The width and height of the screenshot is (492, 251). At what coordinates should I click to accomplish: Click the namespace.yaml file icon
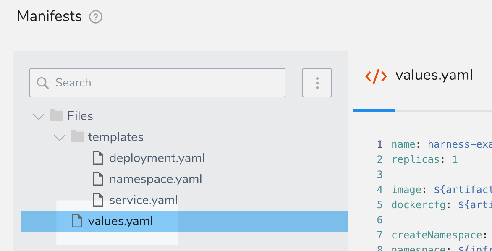coord(98,179)
